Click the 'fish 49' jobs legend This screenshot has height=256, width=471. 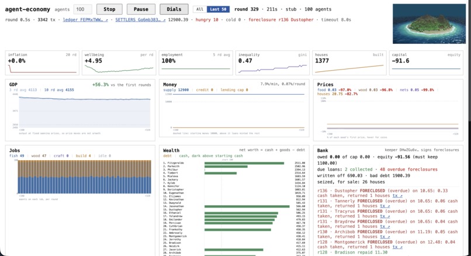point(17,155)
